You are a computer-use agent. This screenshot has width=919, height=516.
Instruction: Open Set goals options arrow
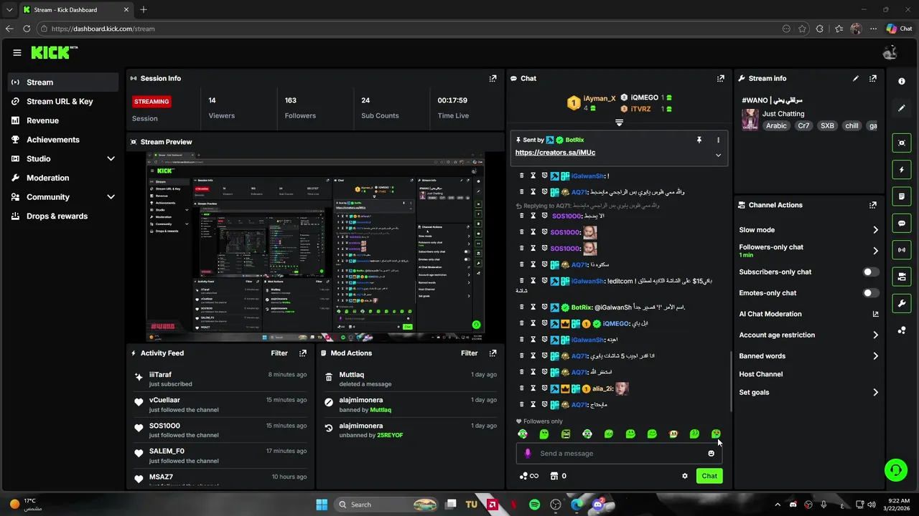875,393
